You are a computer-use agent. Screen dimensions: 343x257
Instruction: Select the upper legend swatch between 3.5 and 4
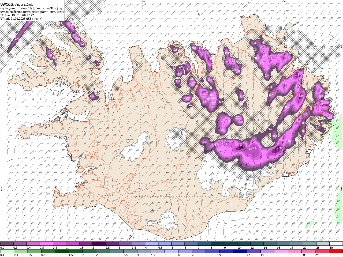[x=138, y=244]
